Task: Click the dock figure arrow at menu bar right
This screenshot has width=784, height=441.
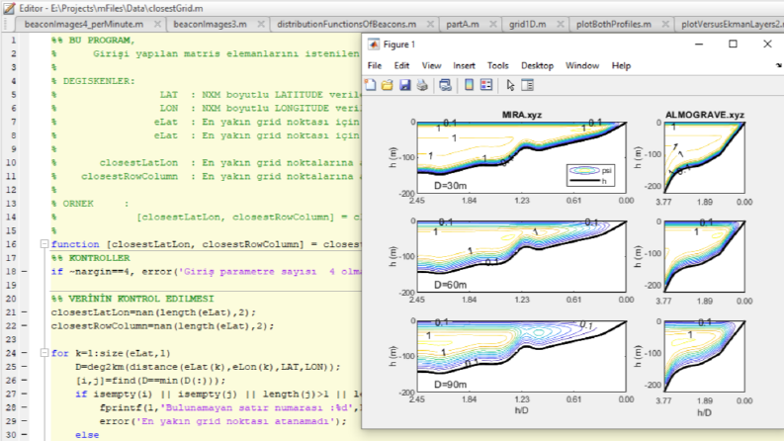Action: [x=779, y=65]
